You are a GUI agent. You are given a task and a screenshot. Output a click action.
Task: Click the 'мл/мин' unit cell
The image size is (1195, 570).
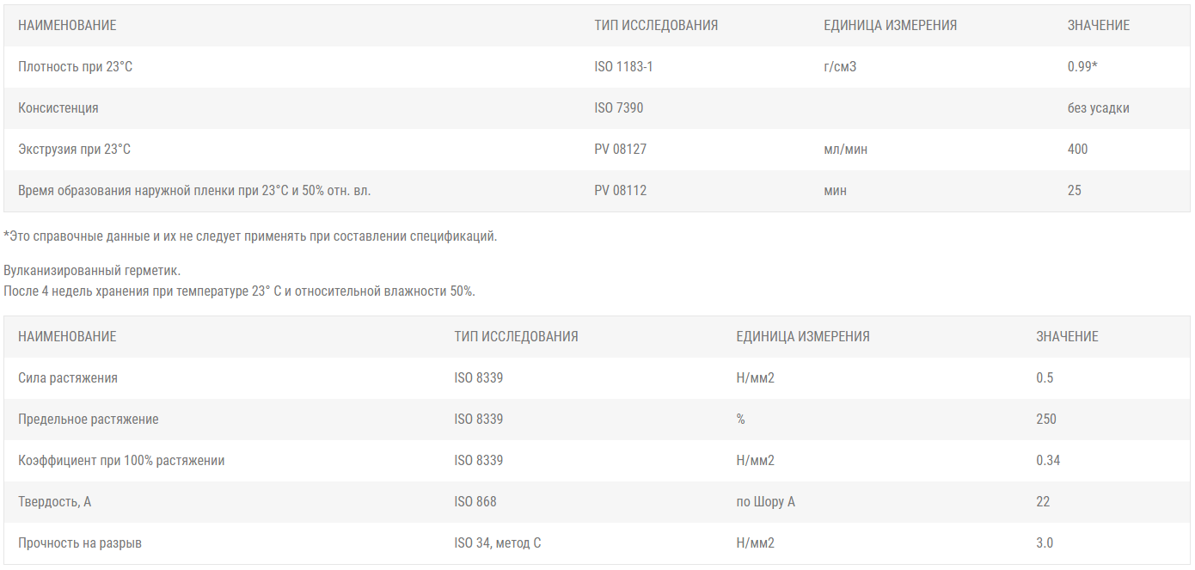point(845,150)
